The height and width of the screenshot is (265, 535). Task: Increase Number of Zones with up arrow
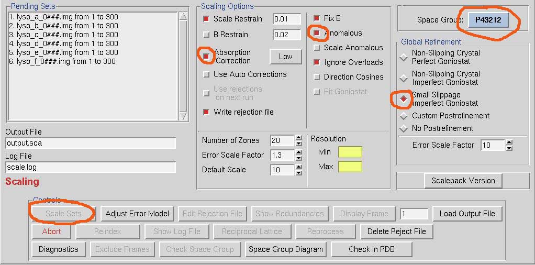point(298,138)
